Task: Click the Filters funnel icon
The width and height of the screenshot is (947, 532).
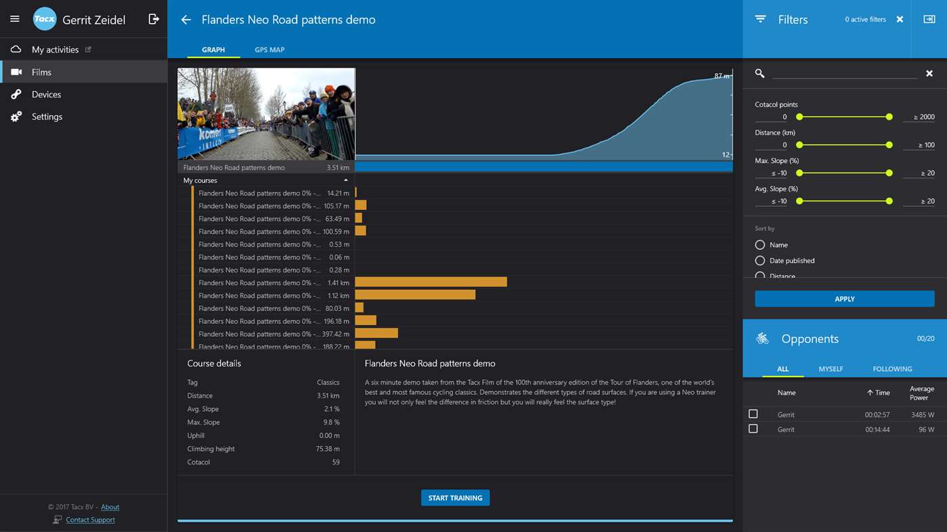Action: click(x=760, y=20)
